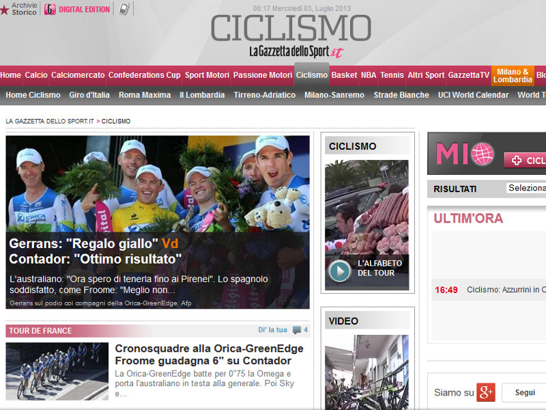546x410 pixels.
Task: Open the Orica-GreenEdge podium photo
Action: tap(158, 184)
